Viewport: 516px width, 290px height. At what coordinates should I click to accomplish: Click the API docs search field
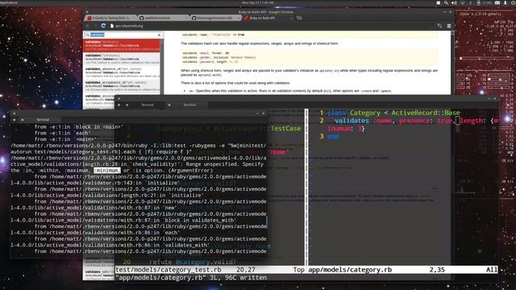click(122, 35)
